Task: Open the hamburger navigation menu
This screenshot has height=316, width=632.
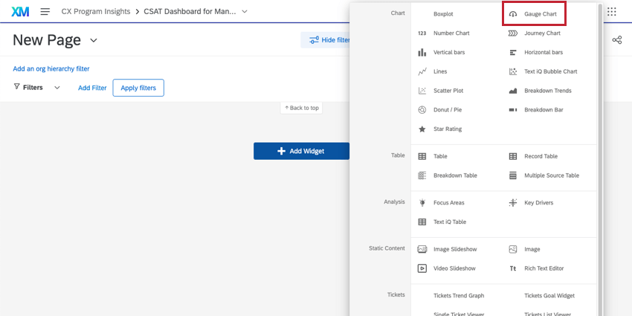Action: pyautogui.click(x=45, y=12)
